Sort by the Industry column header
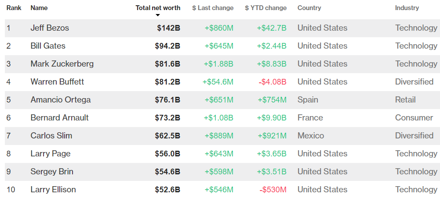 tap(407, 8)
